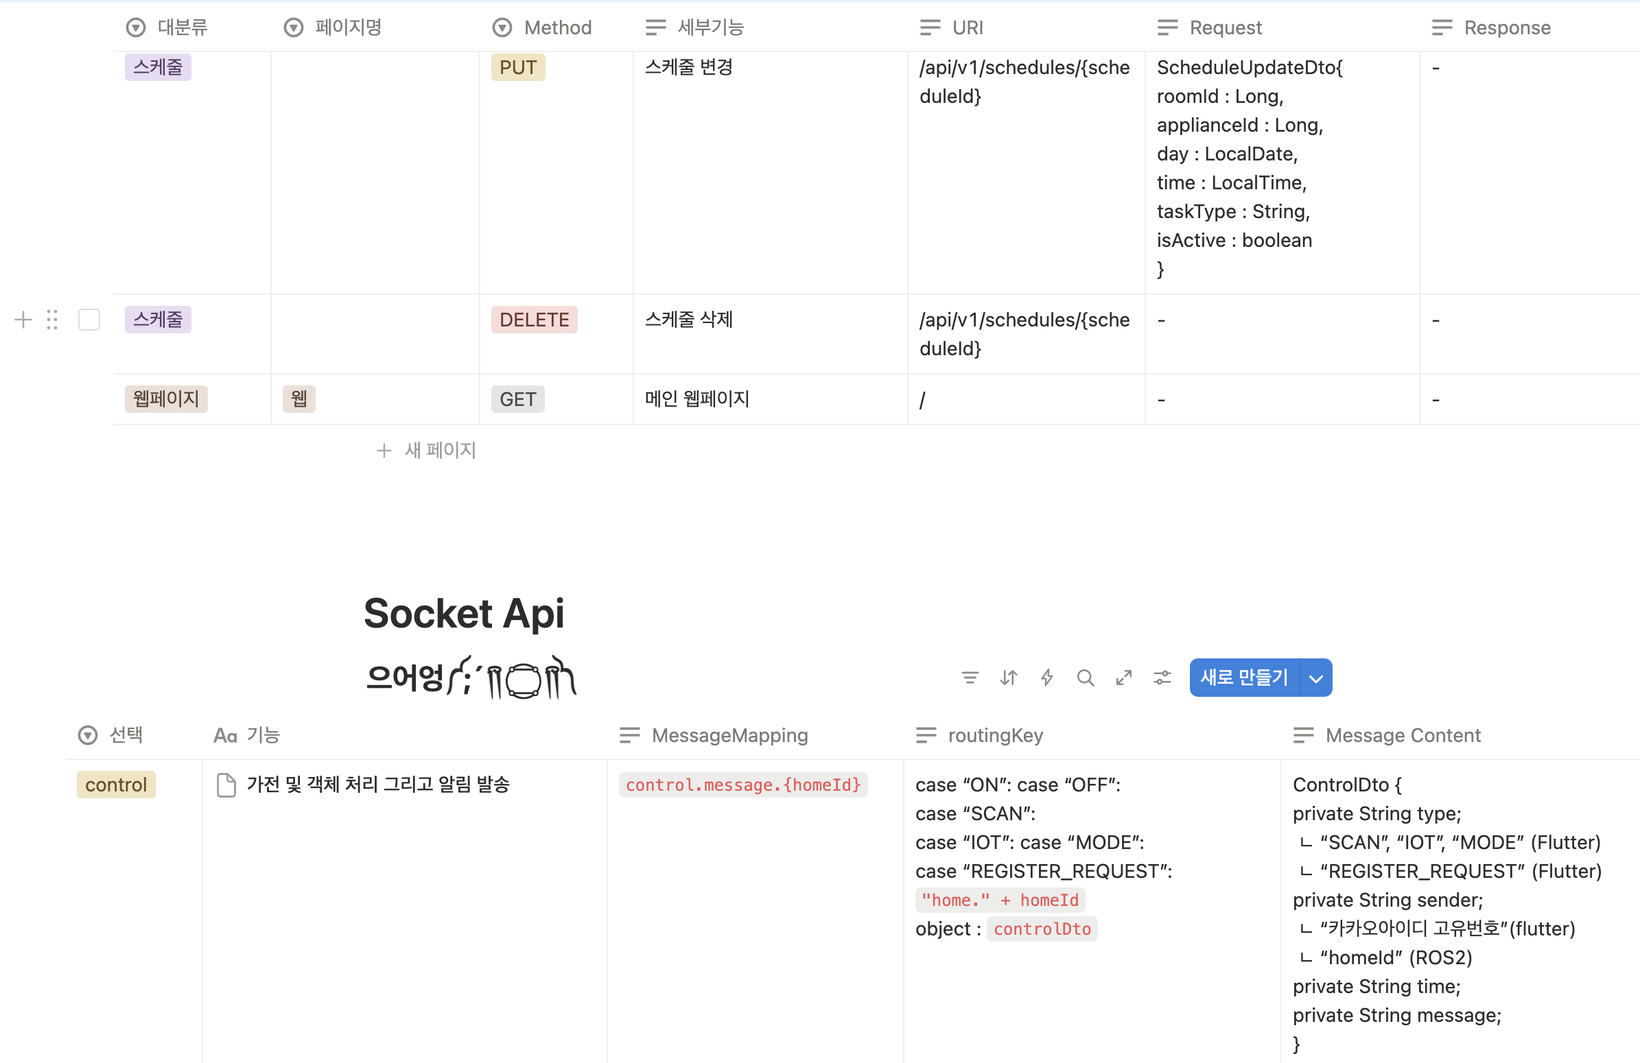This screenshot has width=1640, height=1063.
Task: Click + 새 페이지 to add row
Action: click(x=427, y=451)
